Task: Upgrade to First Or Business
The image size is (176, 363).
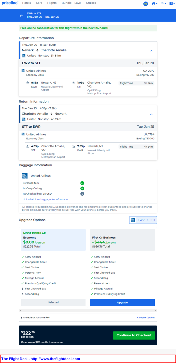Action: pyautogui.click(x=122, y=302)
